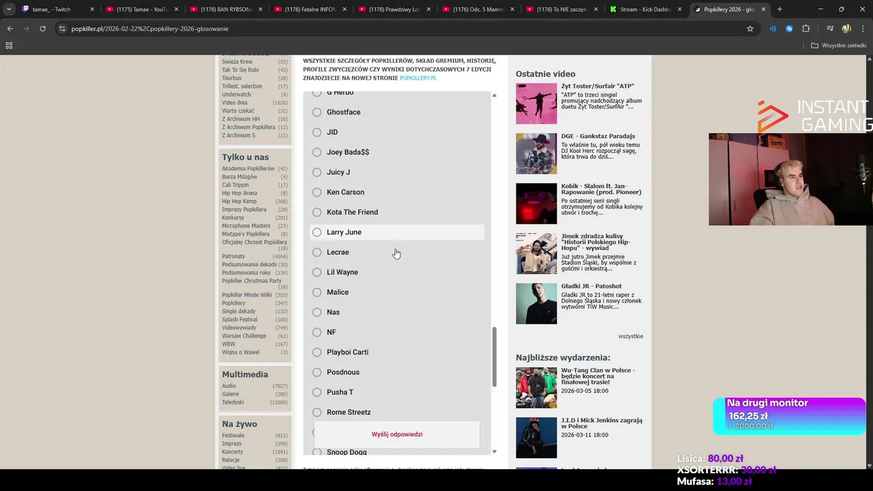Open the Chrome profile avatar
Viewport: 873px width, 491px height.
[x=846, y=29]
